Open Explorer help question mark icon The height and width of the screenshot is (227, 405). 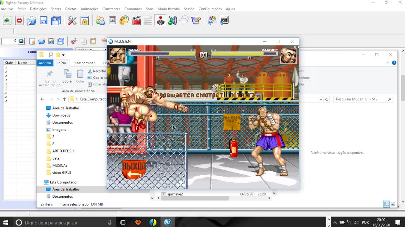click(394, 63)
